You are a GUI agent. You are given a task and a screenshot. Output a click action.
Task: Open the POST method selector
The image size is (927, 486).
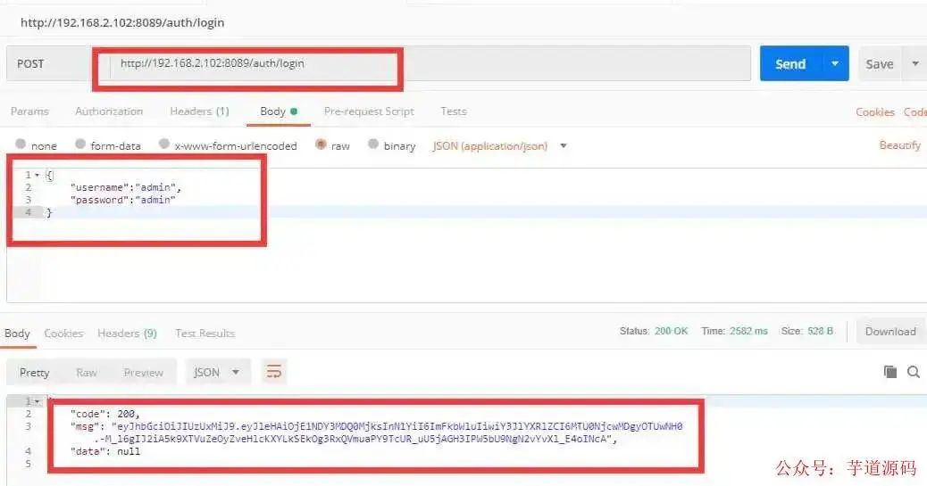48,64
